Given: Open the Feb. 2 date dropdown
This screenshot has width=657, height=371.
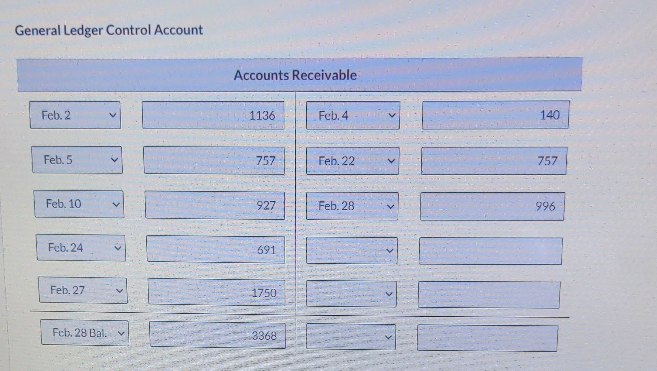Looking at the screenshot, I should pyautogui.click(x=75, y=116).
